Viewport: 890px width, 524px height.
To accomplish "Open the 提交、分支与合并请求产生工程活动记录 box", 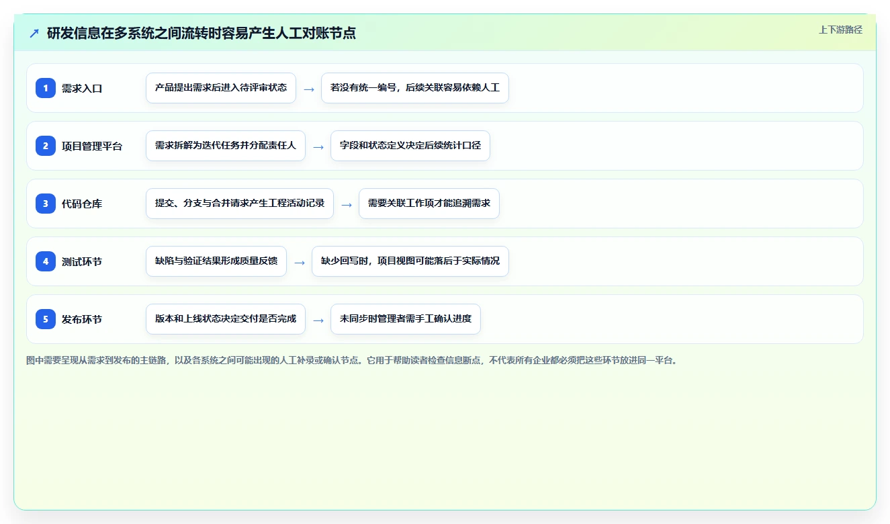I will (x=240, y=204).
